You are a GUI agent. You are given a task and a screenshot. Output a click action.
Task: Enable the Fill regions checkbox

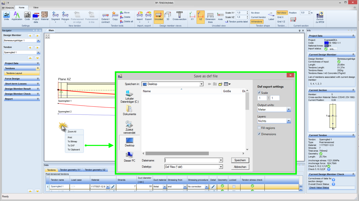(259, 128)
